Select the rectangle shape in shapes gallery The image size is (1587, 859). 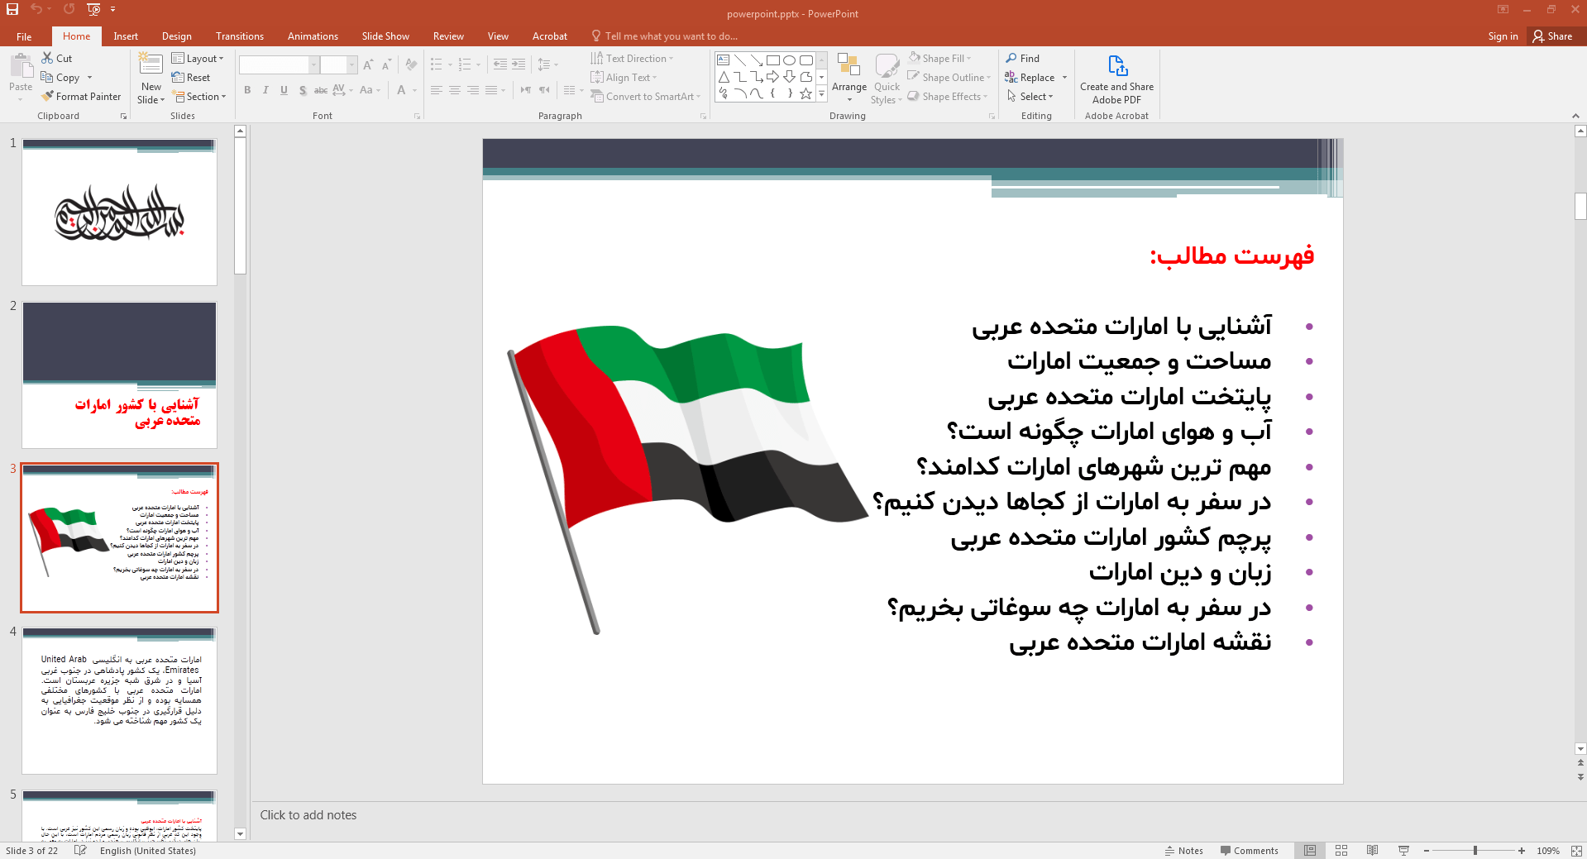click(x=772, y=60)
